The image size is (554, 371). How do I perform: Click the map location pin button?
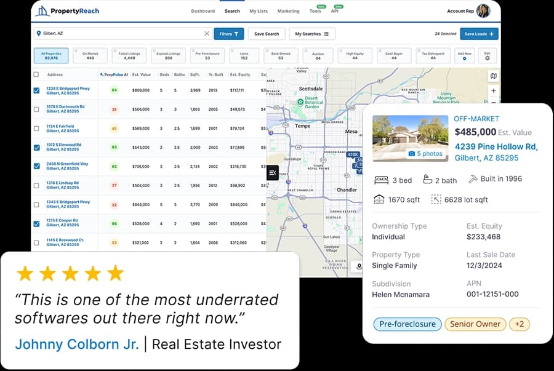[359, 266]
